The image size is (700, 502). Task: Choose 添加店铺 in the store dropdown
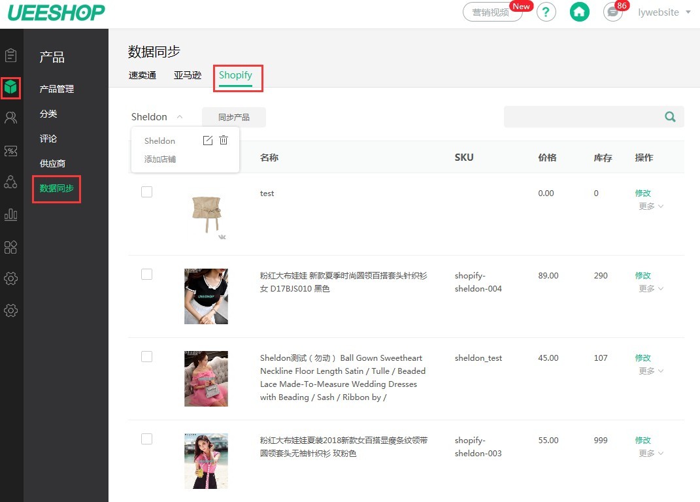click(160, 159)
